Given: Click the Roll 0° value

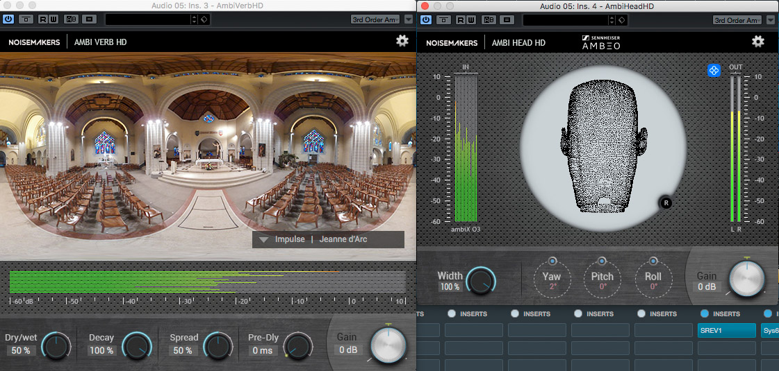Looking at the screenshot, I should (x=654, y=286).
